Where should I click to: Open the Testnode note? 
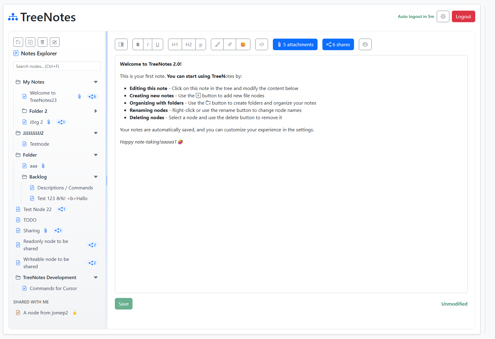[40, 144]
